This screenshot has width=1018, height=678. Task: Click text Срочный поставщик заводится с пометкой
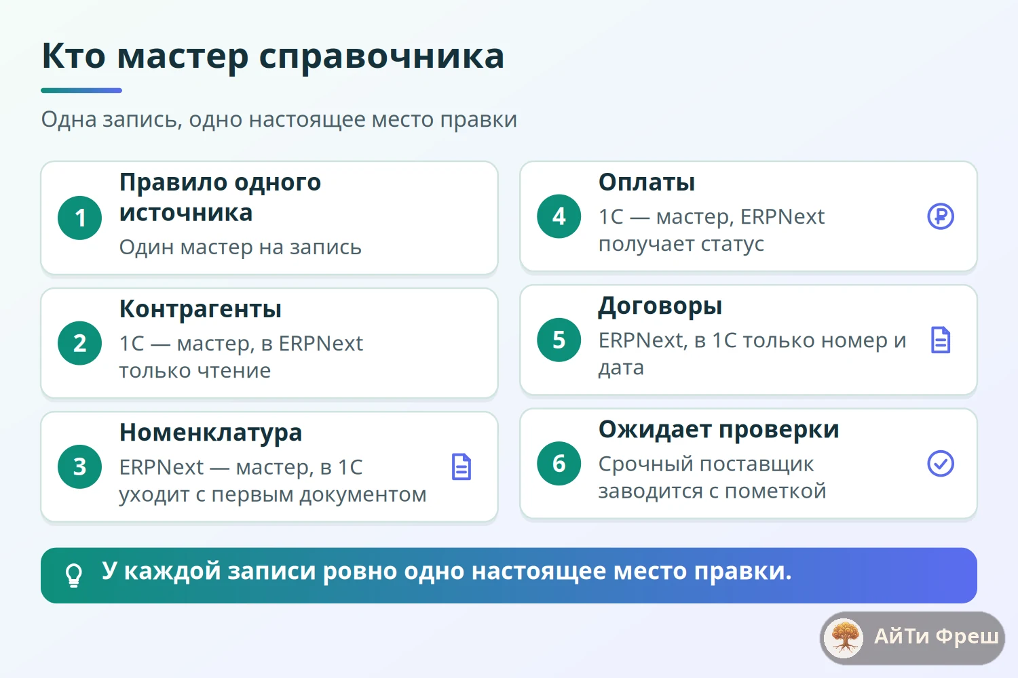point(713,477)
